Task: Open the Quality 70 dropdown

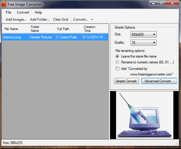Action: pyautogui.click(x=143, y=43)
